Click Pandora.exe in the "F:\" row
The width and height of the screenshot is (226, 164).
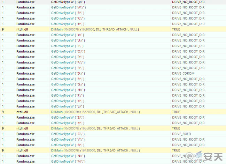click(25, 79)
